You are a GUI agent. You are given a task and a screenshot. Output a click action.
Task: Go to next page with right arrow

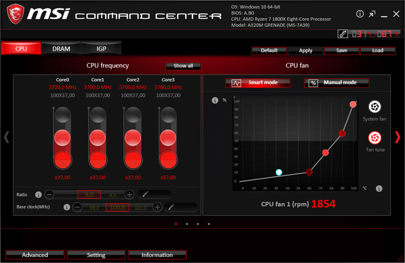(398, 137)
